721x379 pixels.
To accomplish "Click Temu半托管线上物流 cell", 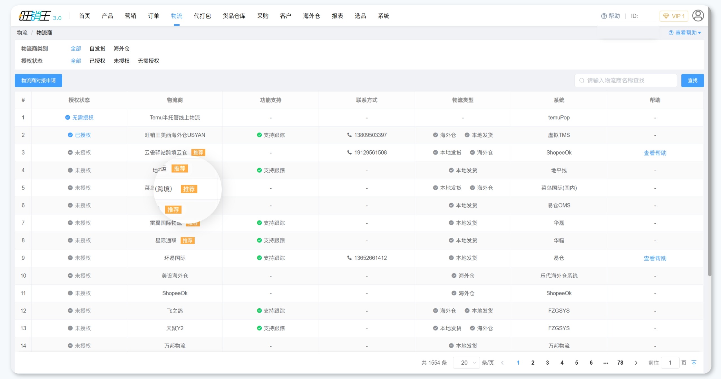I will [175, 117].
